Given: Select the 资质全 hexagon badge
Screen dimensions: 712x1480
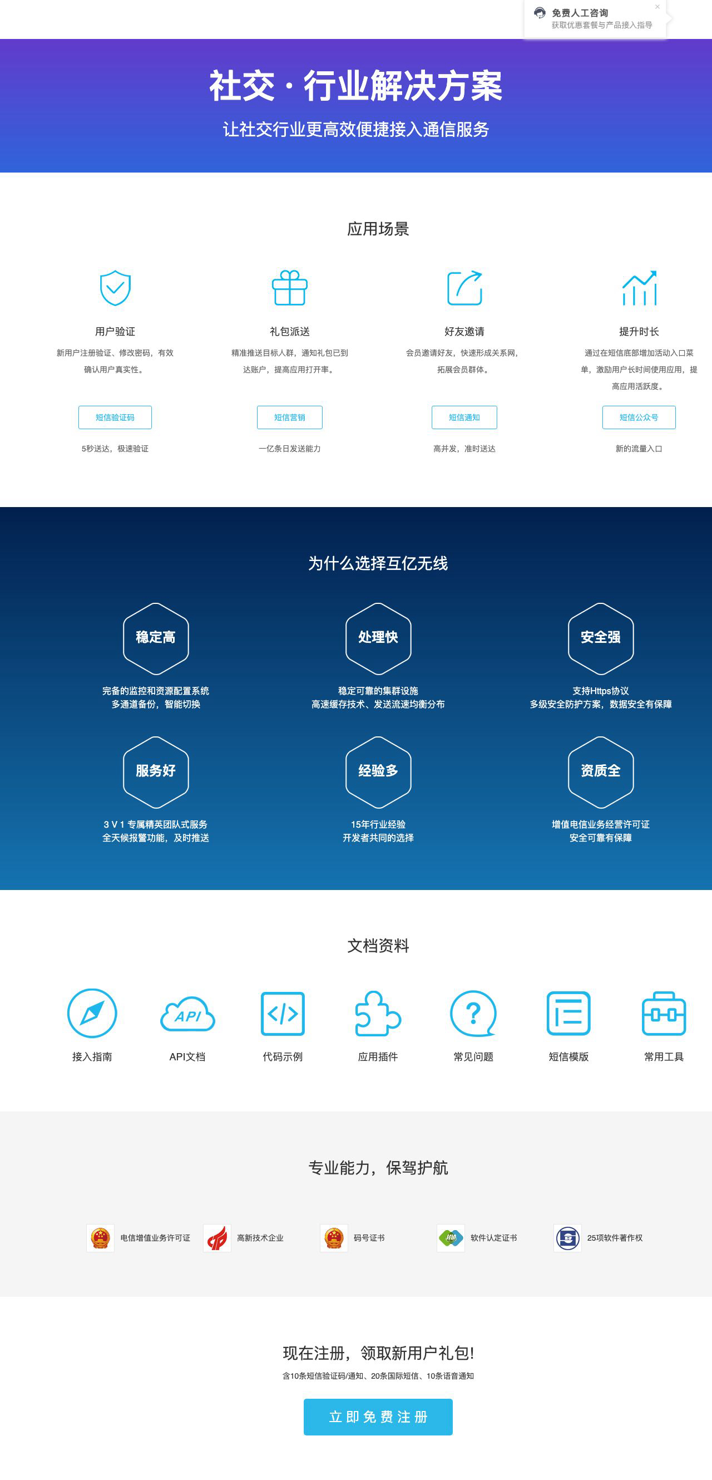Looking at the screenshot, I should (x=601, y=771).
